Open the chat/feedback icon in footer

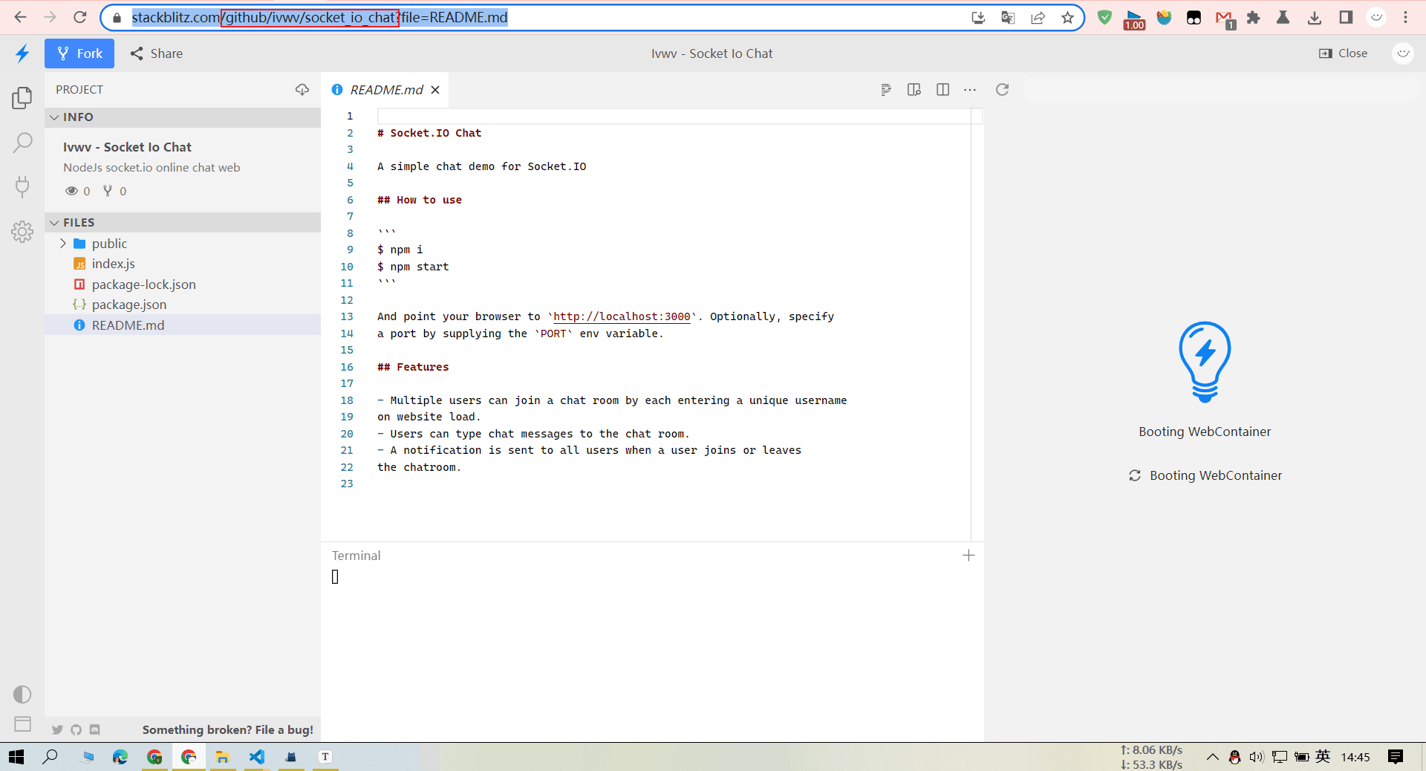tap(94, 730)
